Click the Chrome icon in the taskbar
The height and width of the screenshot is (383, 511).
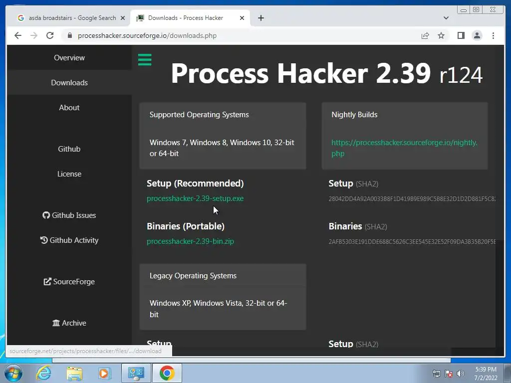[167, 373]
